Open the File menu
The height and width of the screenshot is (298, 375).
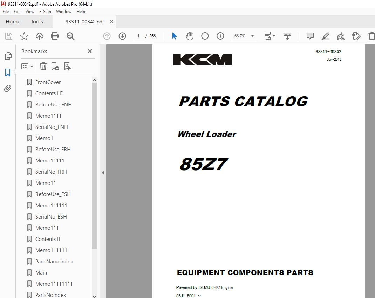(x=6, y=12)
